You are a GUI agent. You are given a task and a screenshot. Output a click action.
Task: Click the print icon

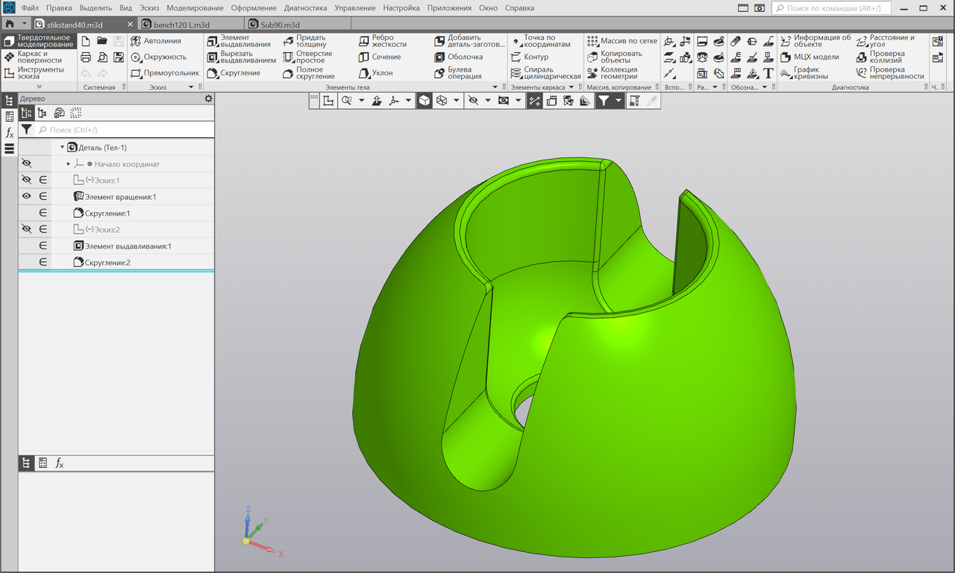pyautogui.click(x=86, y=57)
